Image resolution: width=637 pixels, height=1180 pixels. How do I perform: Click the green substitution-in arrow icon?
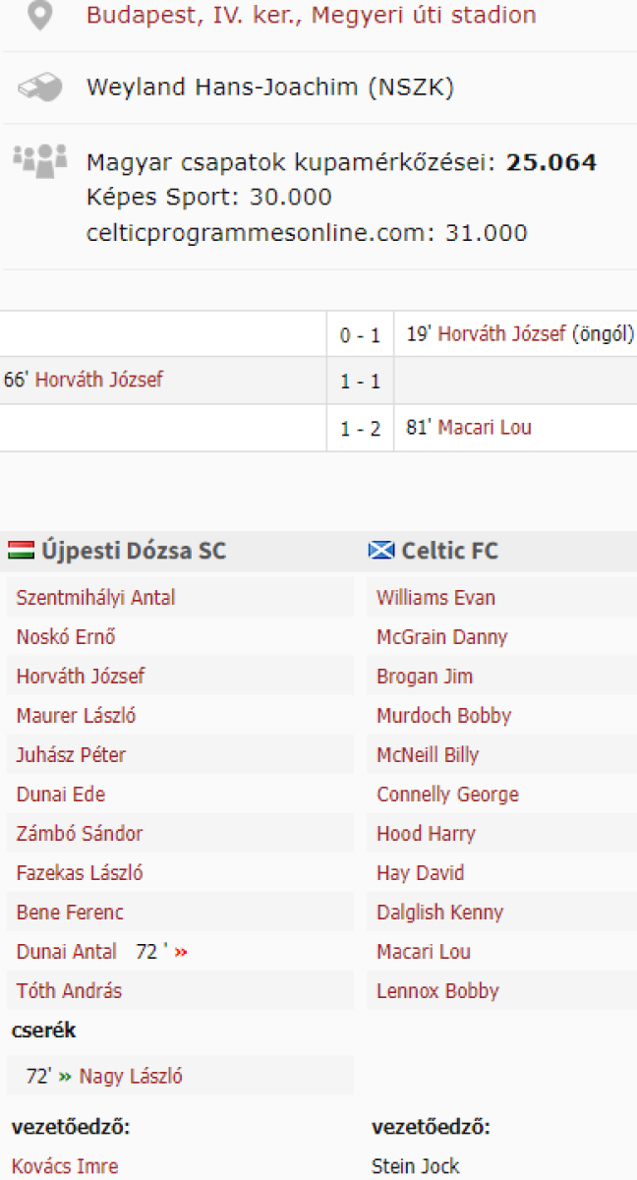click(x=65, y=1077)
